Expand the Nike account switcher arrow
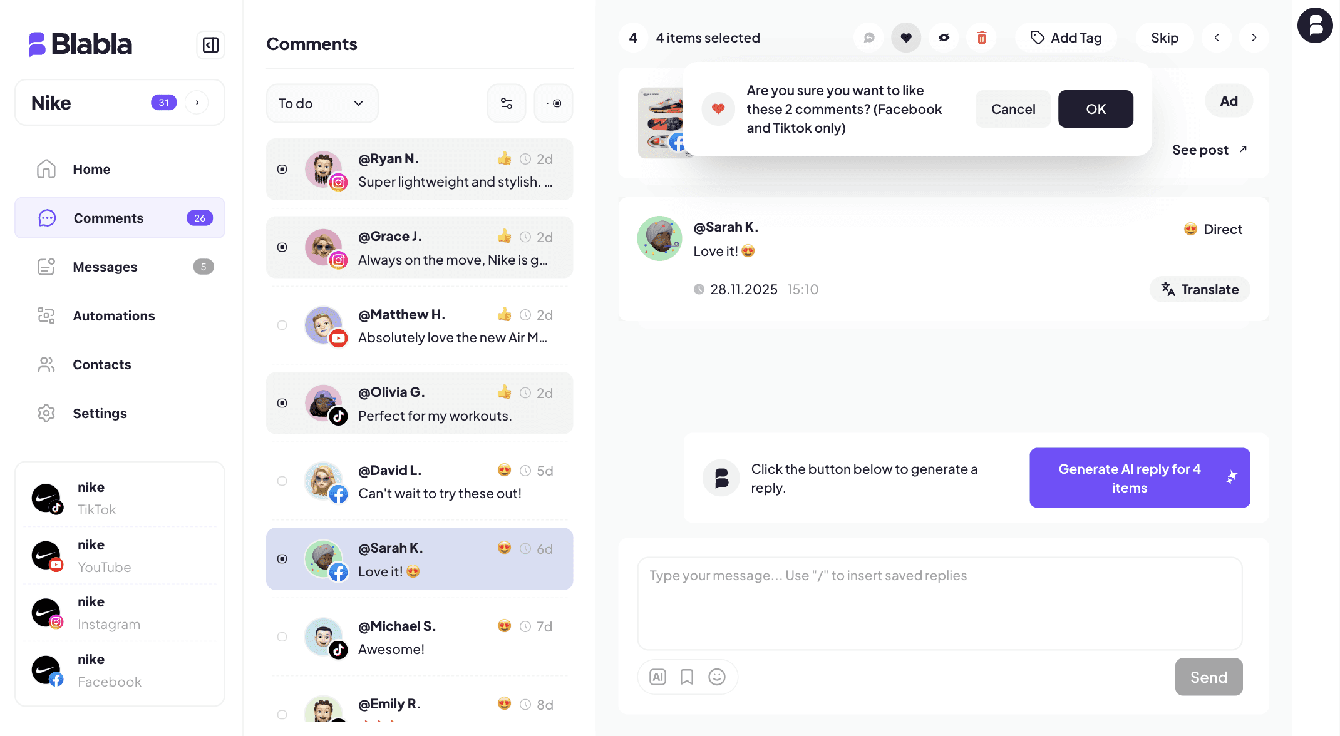 [197, 103]
